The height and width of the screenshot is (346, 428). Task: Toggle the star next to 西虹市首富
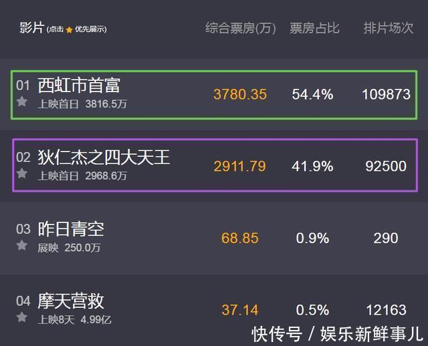pos(22,102)
